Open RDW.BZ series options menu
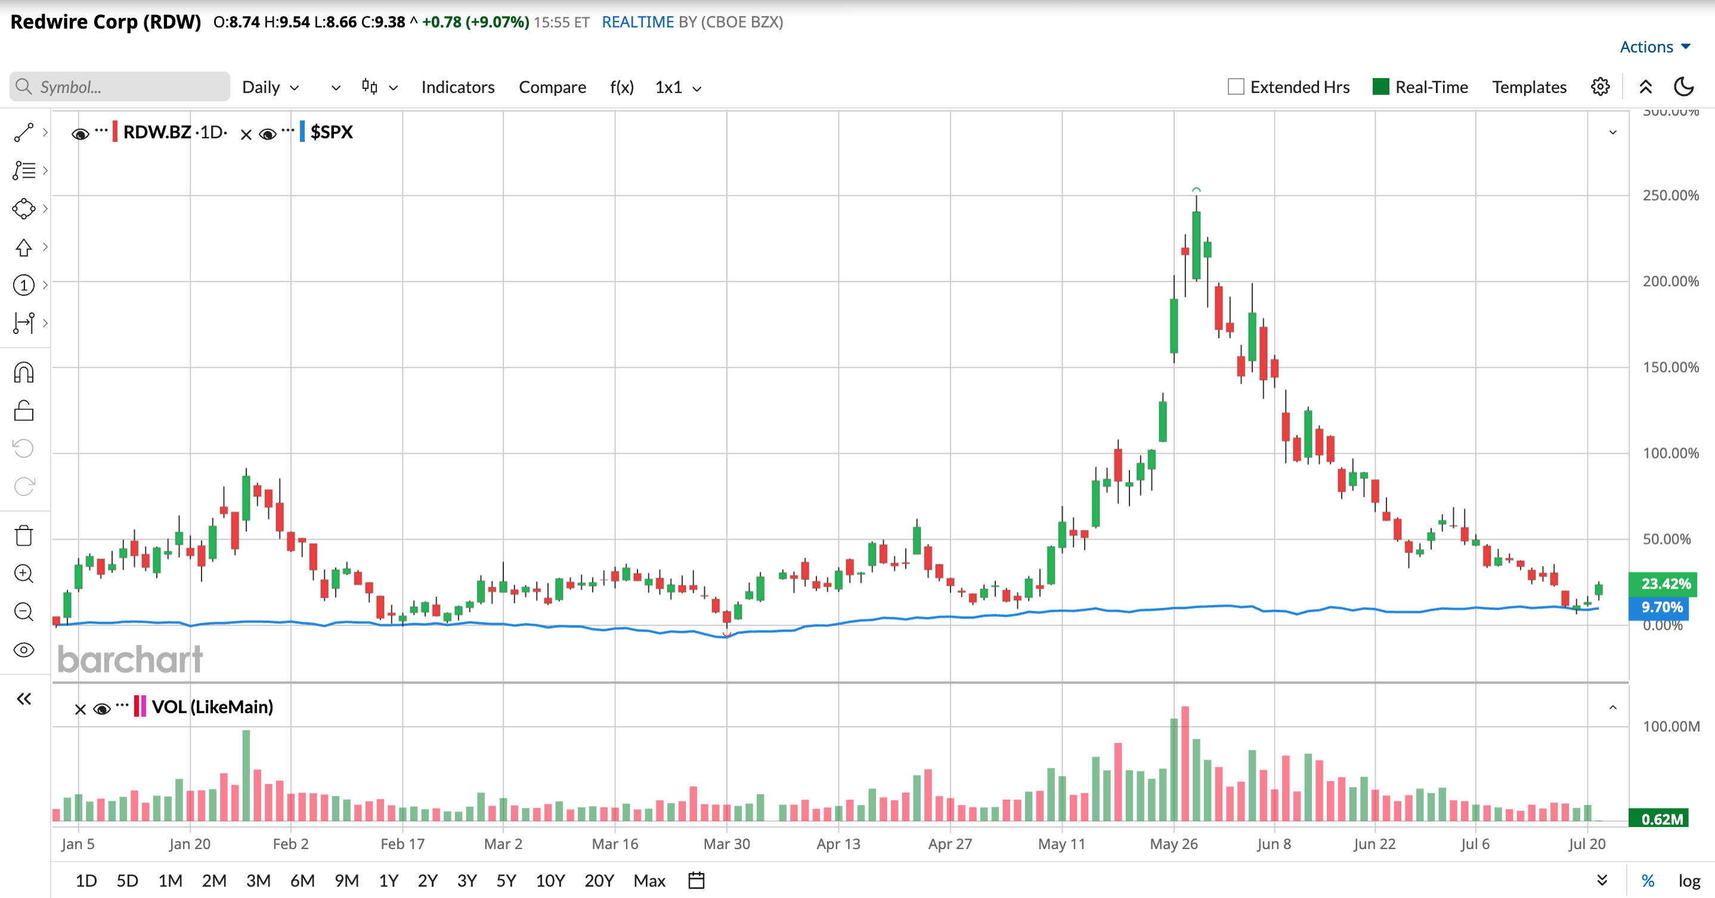This screenshot has height=898, width=1715. pyautogui.click(x=101, y=131)
